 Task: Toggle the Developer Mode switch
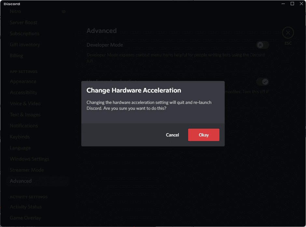pyautogui.click(x=263, y=45)
